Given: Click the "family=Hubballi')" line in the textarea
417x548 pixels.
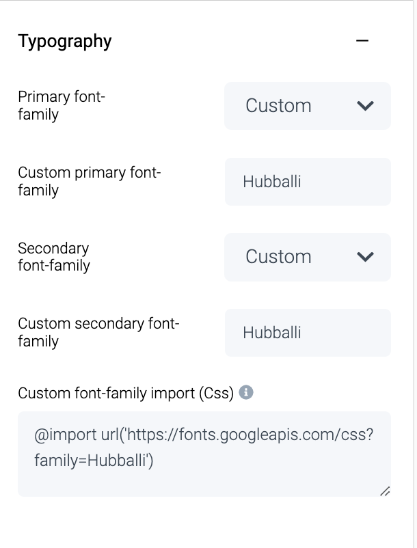Looking at the screenshot, I should pyautogui.click(x=94, y=461).
